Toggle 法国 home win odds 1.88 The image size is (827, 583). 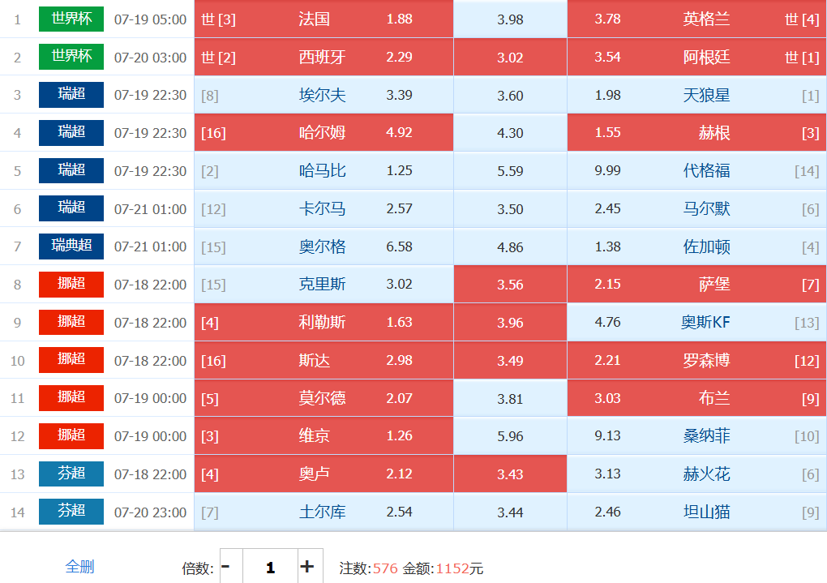(324, 19)
